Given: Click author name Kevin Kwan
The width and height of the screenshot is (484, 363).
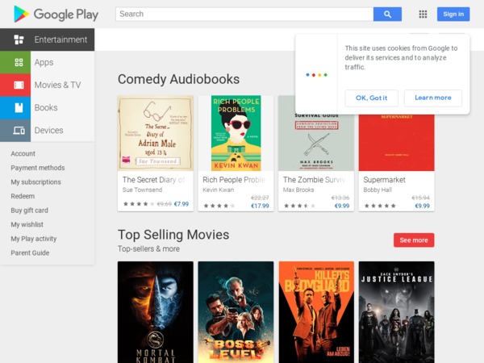Looking at the screenshot, I should tap(219, 190).
